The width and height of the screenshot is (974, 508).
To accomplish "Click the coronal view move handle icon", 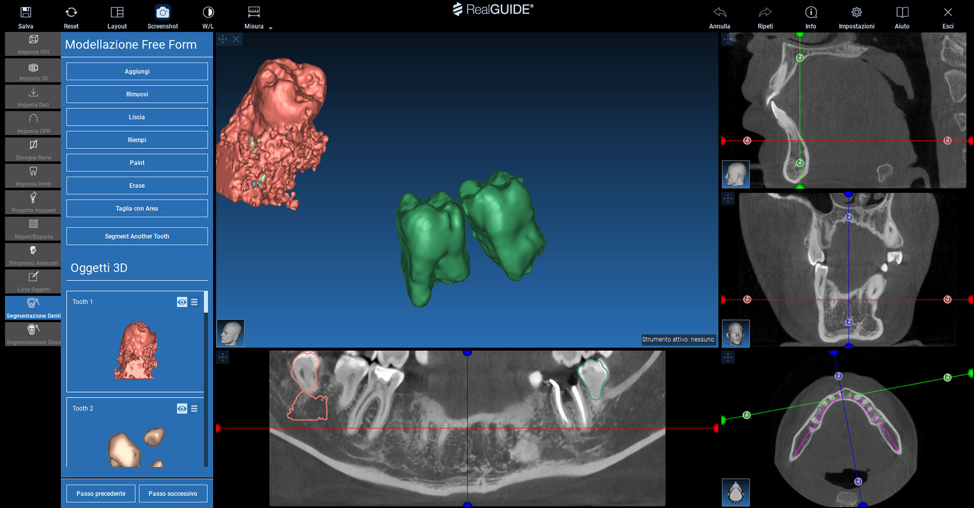I will tap(728, 199).
